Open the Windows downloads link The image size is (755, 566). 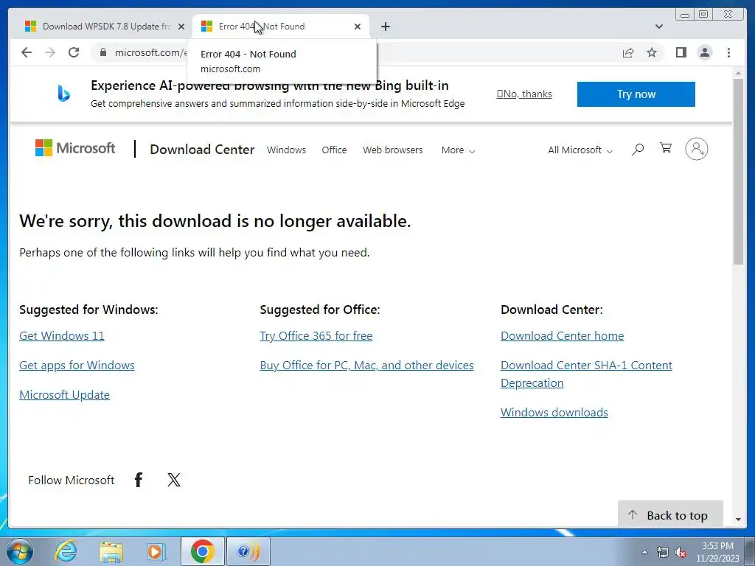[x=554, y=413]
